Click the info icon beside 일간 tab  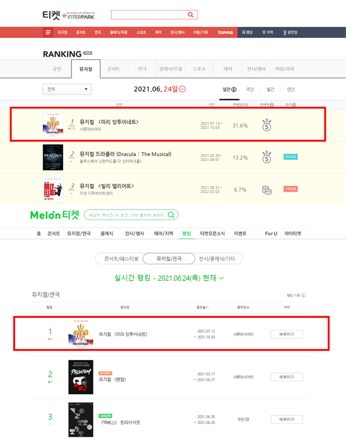(234, 89)
